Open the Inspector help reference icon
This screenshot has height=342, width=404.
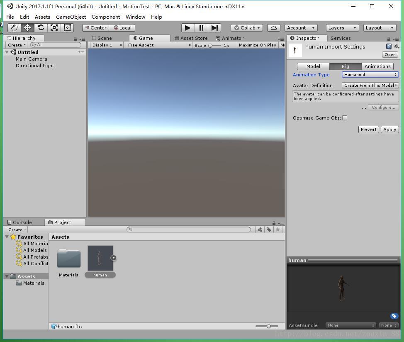[389, 46]
